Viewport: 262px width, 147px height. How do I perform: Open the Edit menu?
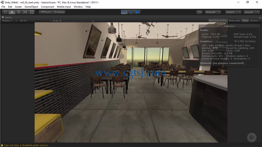click(10, 7)
